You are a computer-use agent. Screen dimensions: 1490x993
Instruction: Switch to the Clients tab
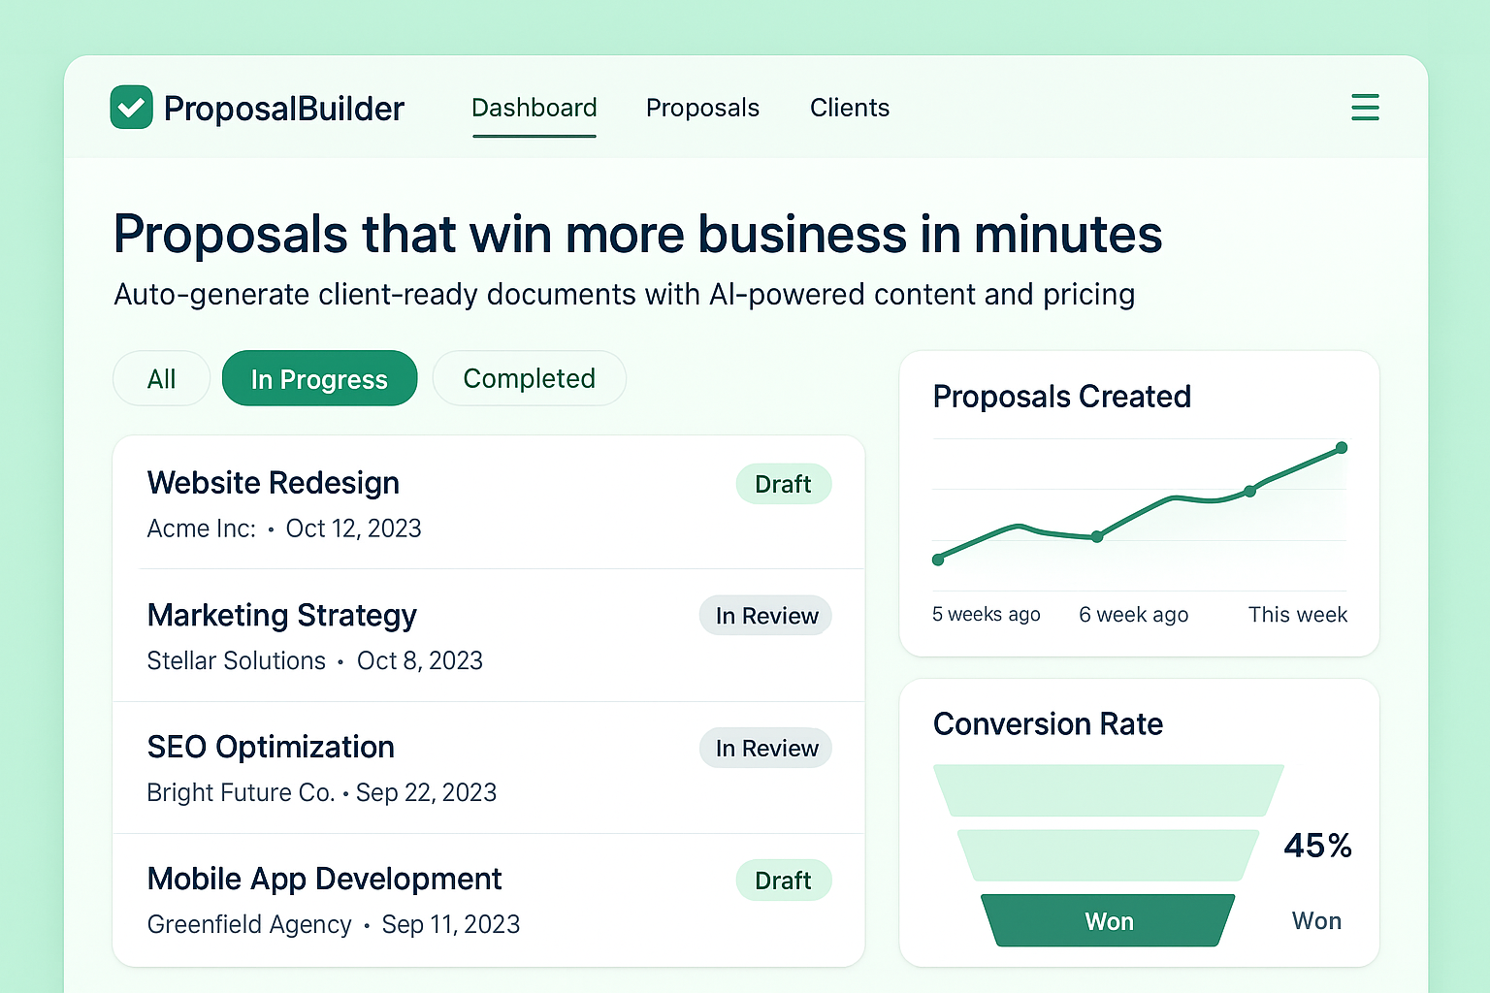tap(849, 108)
